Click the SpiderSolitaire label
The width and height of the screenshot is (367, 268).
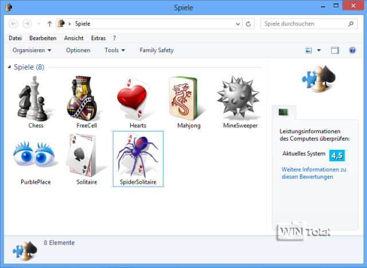(138, 182)
